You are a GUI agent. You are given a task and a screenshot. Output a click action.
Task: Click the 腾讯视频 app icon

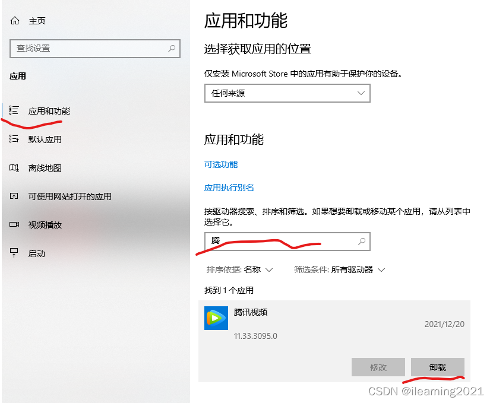click(216, 318)
